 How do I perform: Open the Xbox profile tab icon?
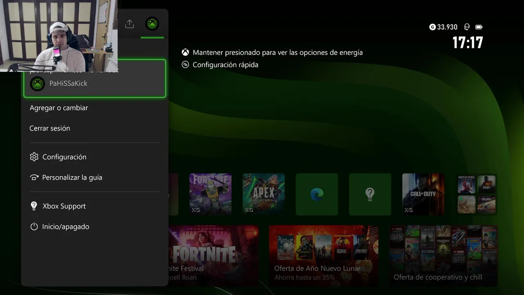[x=152, y=24]
